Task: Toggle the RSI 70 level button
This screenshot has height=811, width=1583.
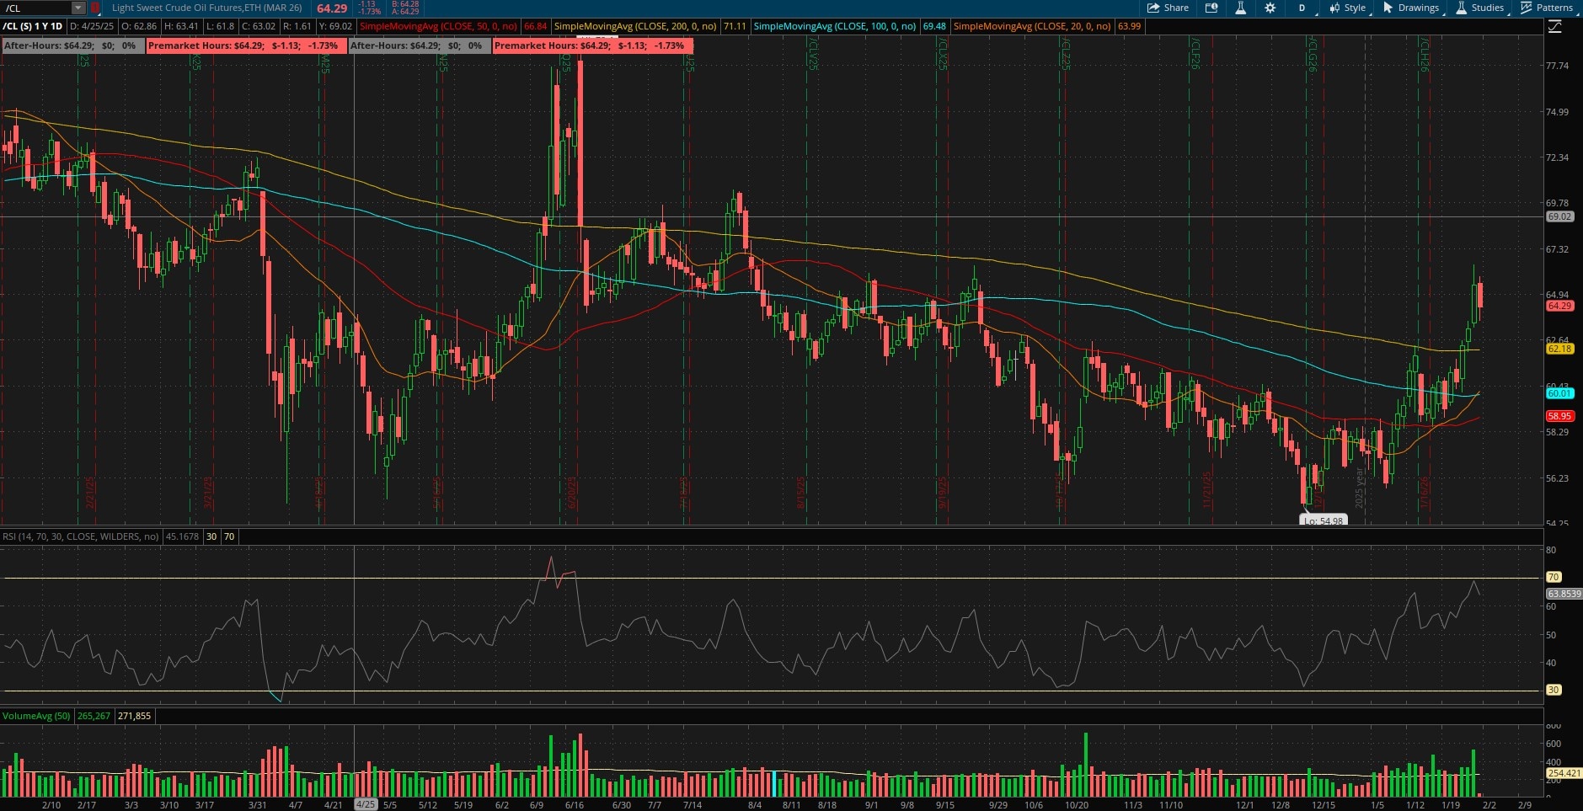Action: (x=228, y=536)
